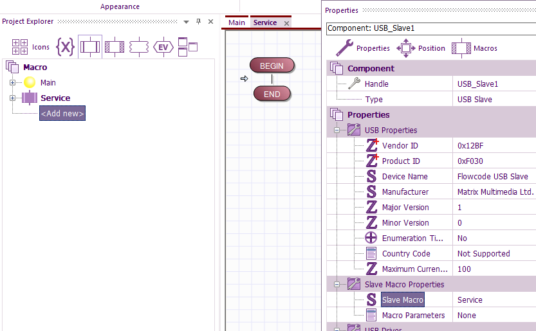Expand the Main macro tree node
The height and width of the screenshot is (331, 536).
pos(12,82)
